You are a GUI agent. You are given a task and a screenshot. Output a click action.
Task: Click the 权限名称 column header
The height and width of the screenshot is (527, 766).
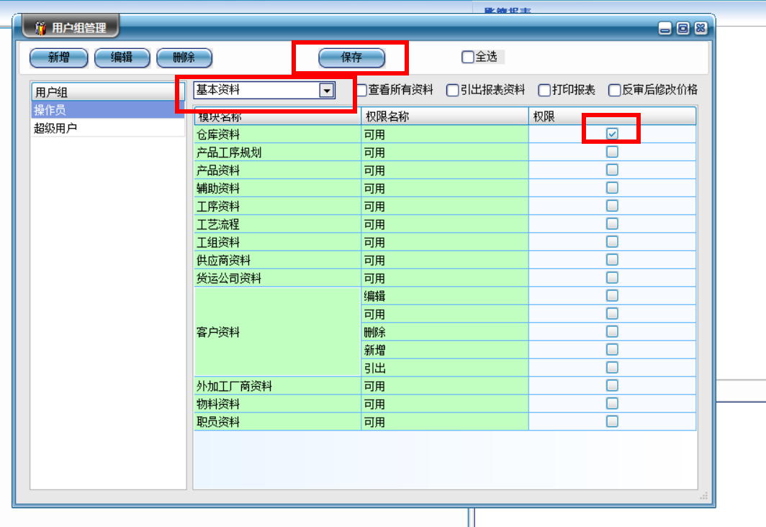(445, 116)
